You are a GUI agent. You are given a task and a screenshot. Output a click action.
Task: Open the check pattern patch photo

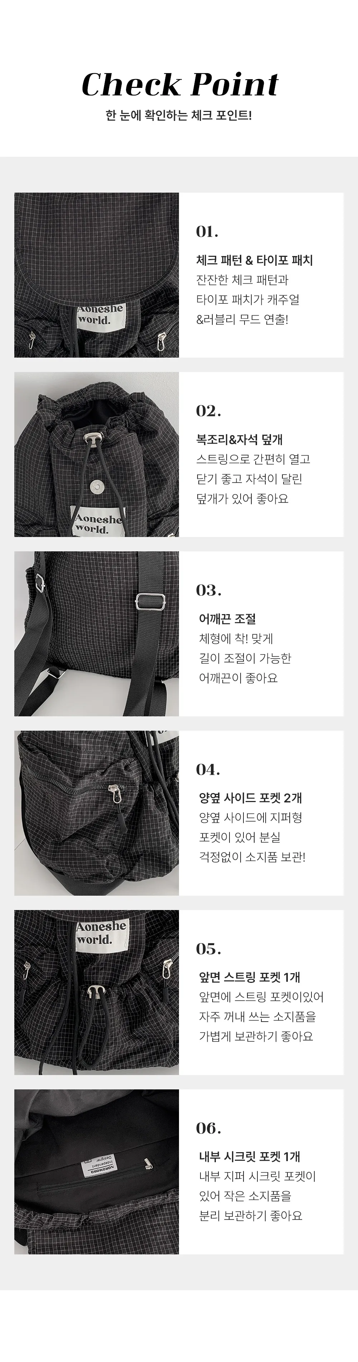[x=97, y=275]
